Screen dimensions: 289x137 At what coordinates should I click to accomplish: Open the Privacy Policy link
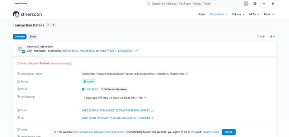tap(210, 132)
